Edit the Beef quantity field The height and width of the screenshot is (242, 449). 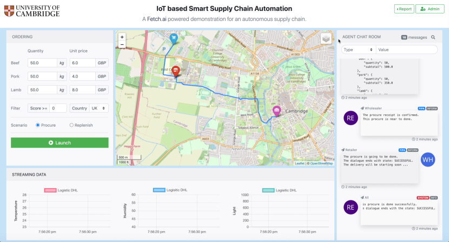coord(42,63)
